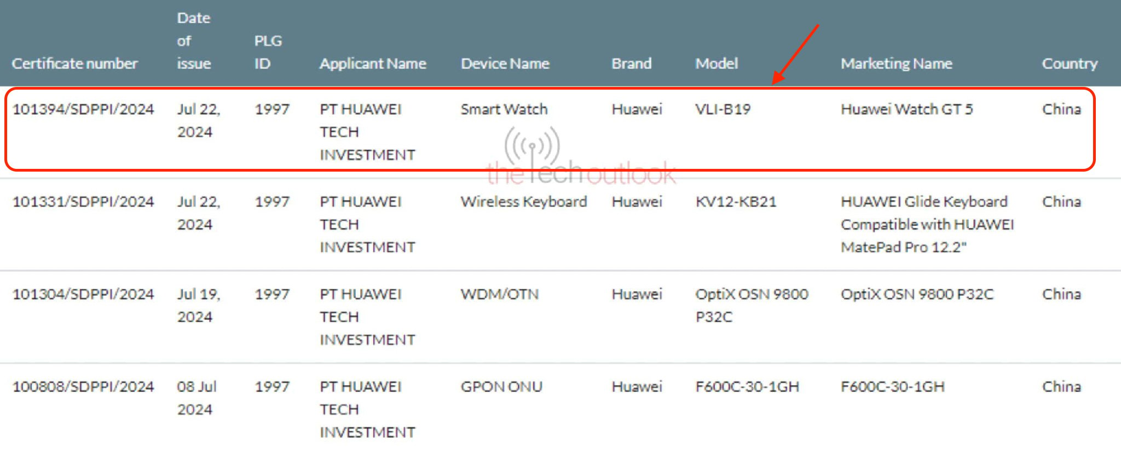Select certificate 101394/SDPPI/2024
Image resolution: width=1121 pixels, height=452 pixels.
pos(83,109)
